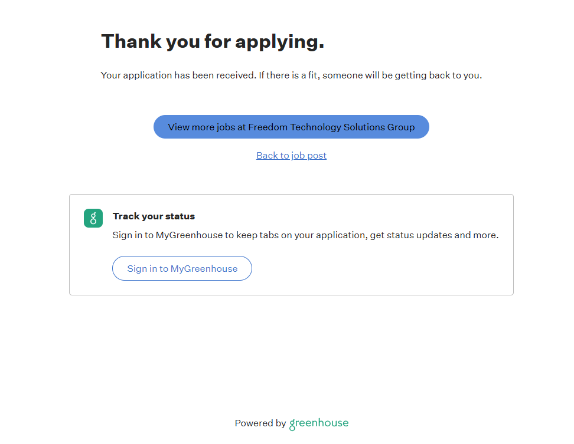The height and width of the screenshot is (444, 574).
Task: Click the stylized 'g' starting the footer logo
Action: point(293,425)
